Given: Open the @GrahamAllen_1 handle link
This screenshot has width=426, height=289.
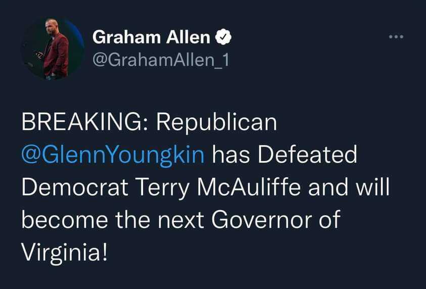Looking at the screenshot, I should pyautogui.click(x=161, y=60).
